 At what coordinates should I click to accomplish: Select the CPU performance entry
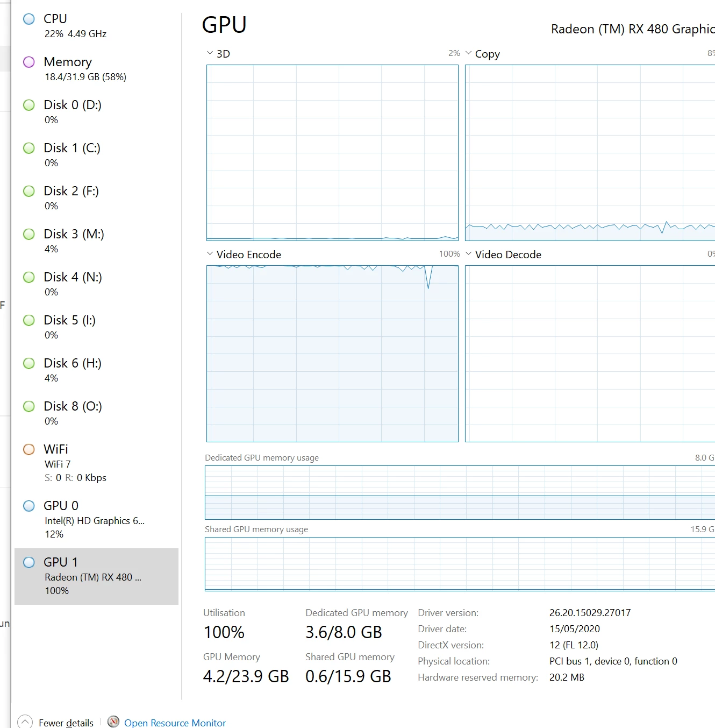click(97, 26)
